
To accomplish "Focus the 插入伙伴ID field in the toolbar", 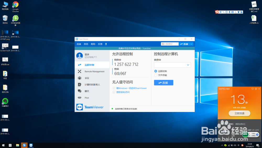I will (x=170, y=44).
